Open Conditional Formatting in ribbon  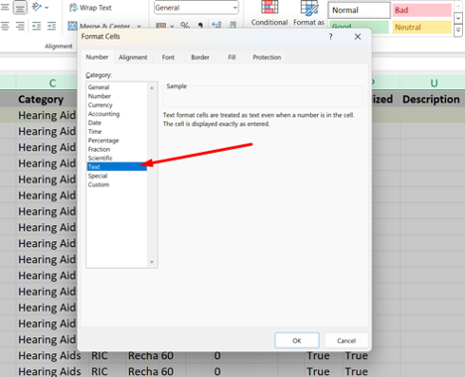click(x=269, y=14)
